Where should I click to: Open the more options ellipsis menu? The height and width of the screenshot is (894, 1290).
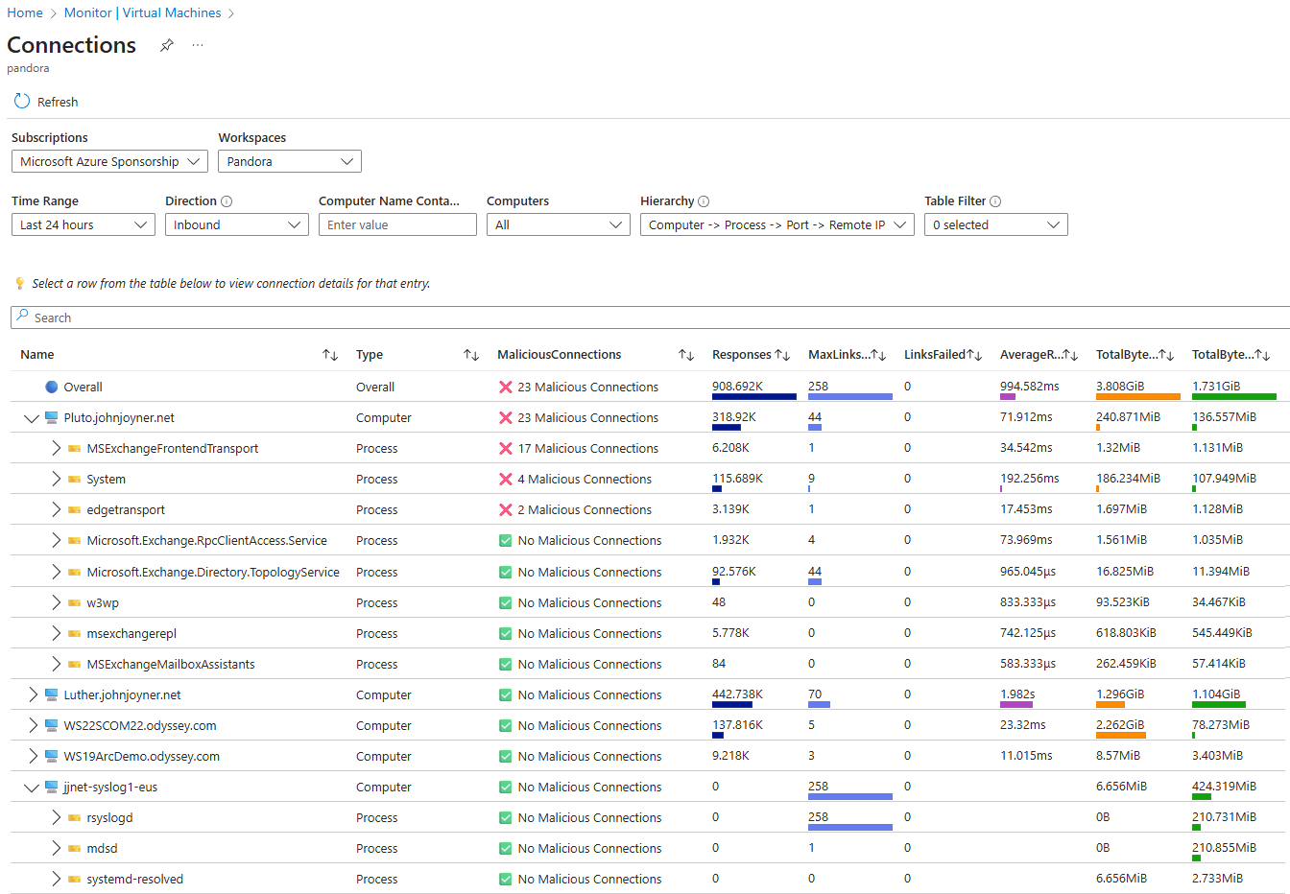pos(198,45)
